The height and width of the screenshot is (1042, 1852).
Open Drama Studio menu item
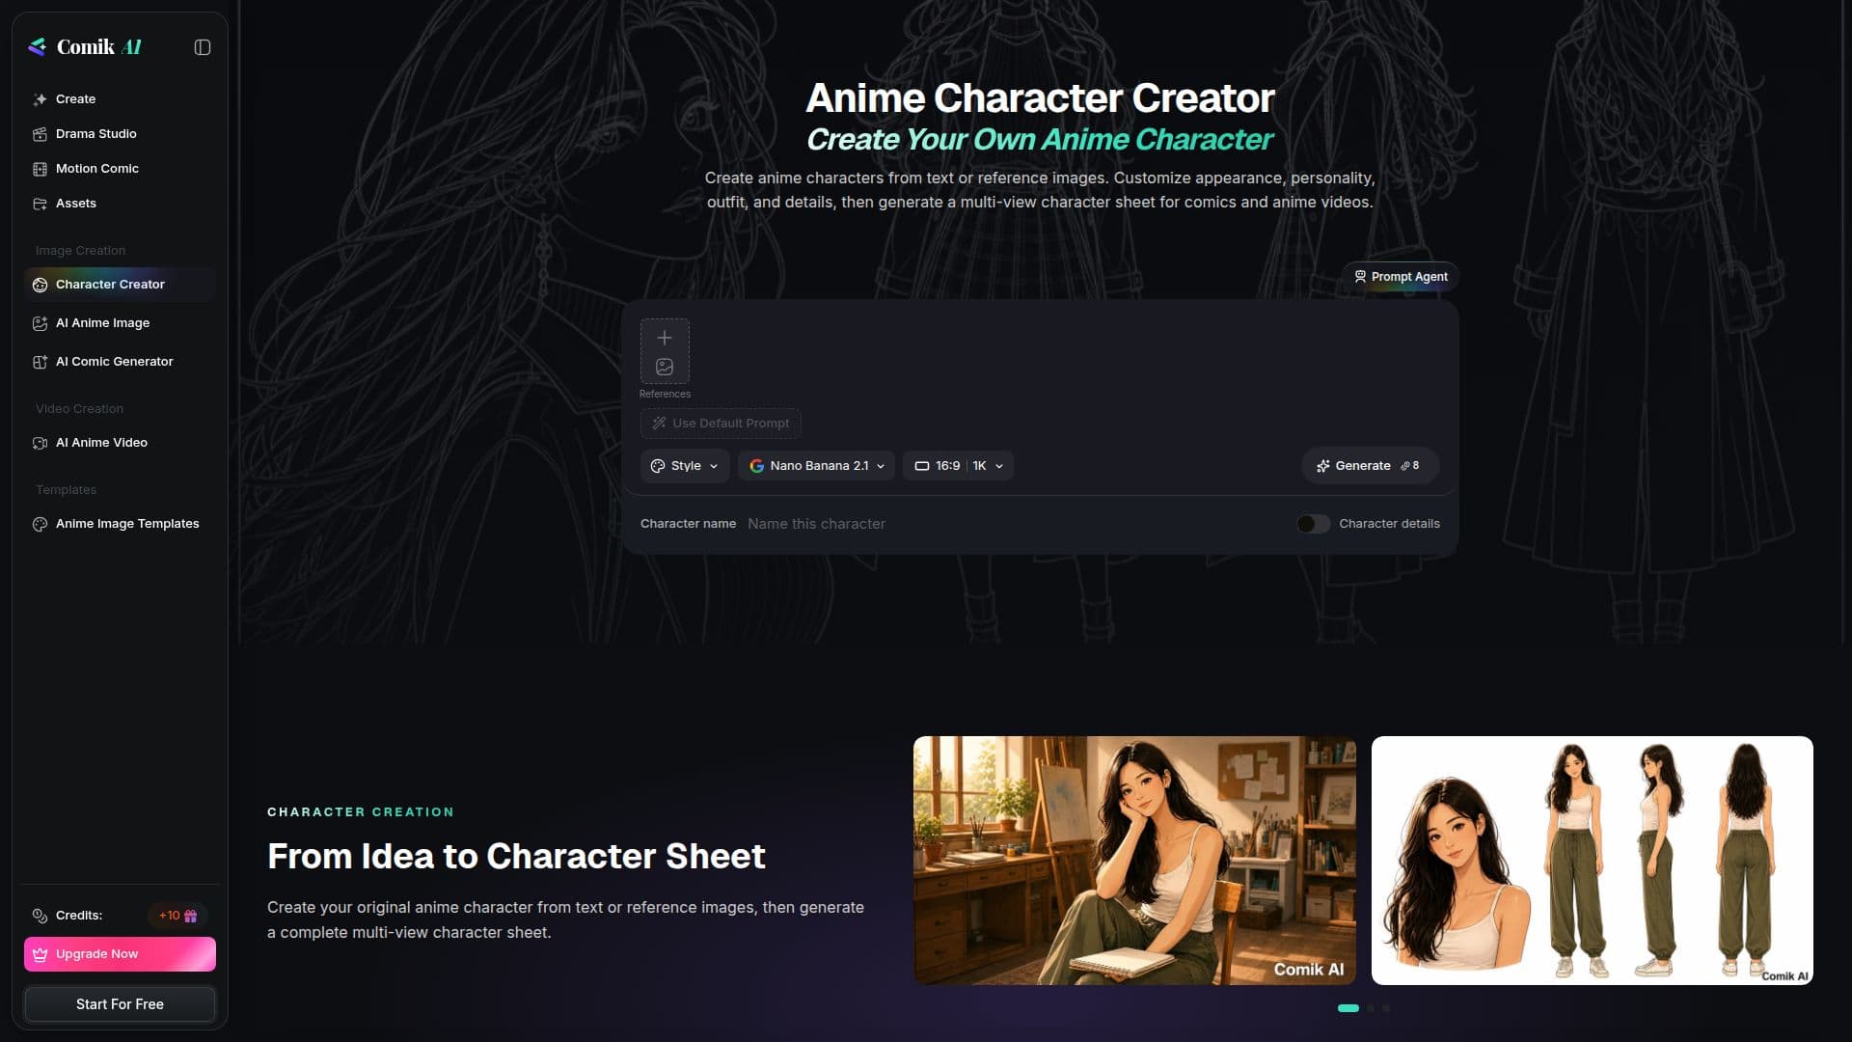pyautogui.click(x=121, y=134)
